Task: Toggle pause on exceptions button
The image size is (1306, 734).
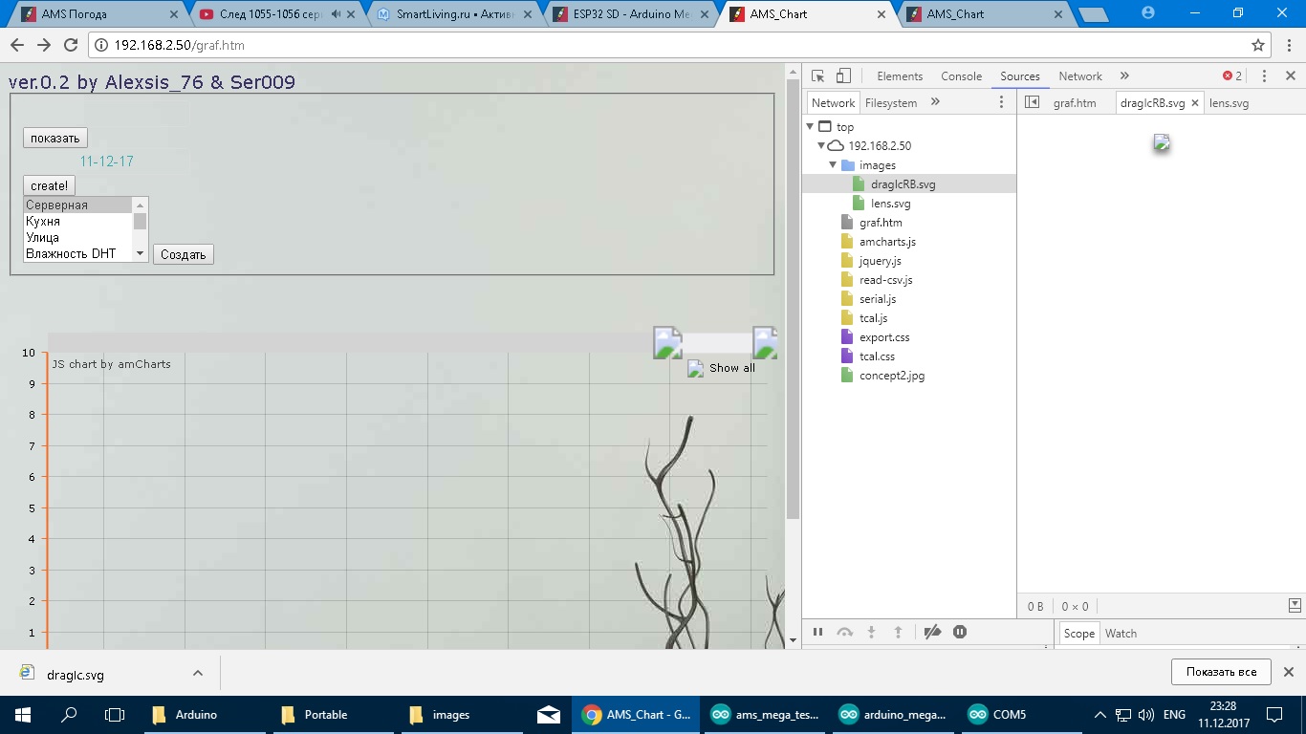Action: (960, 632)
